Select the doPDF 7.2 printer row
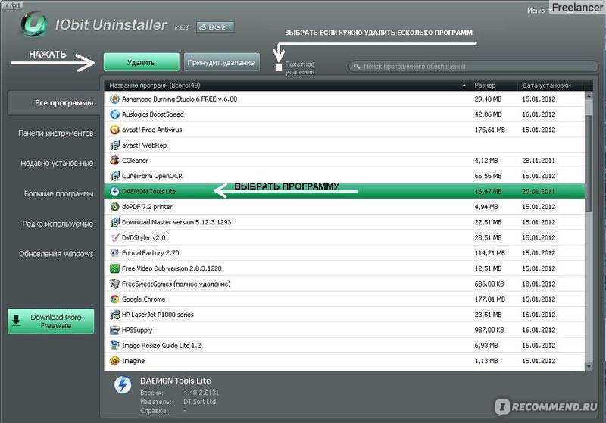This screenshot has width=606, height=423. (344, 207)
